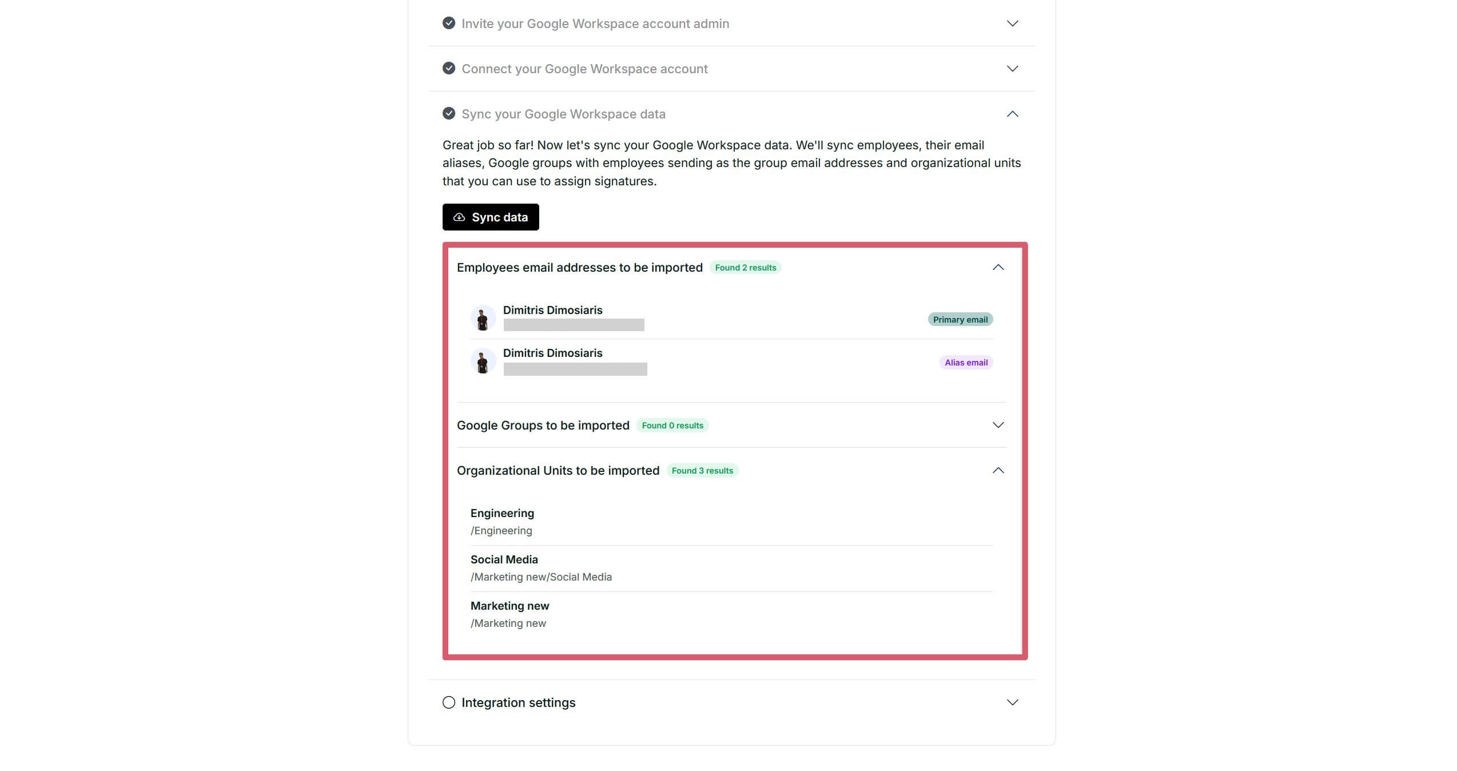Open the Integration settings section

click(x=1012, y=702)
